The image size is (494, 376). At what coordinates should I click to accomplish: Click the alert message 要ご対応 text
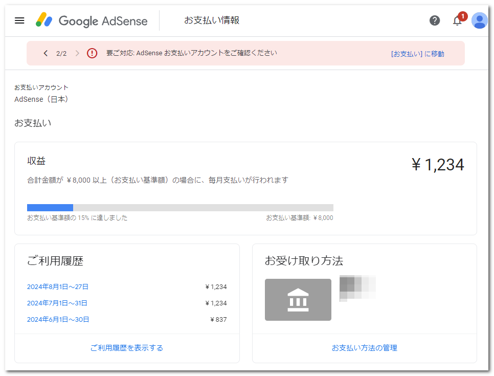pos(192,53)
